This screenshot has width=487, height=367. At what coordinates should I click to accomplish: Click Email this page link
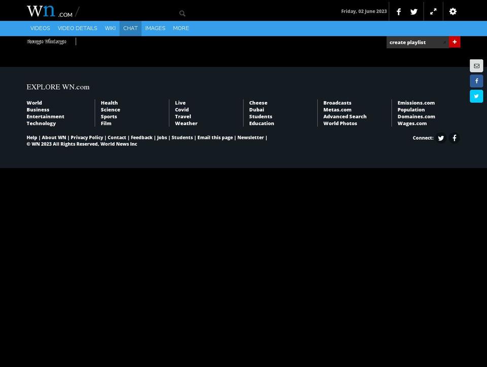[x=215, y=137]
